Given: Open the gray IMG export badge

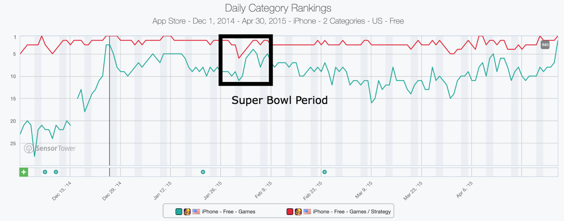Looking at the screenshot, I should 545,45.
